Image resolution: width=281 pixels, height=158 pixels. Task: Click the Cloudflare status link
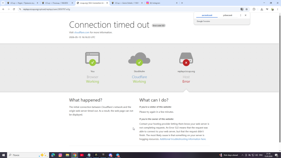click(x=139, y=77)
